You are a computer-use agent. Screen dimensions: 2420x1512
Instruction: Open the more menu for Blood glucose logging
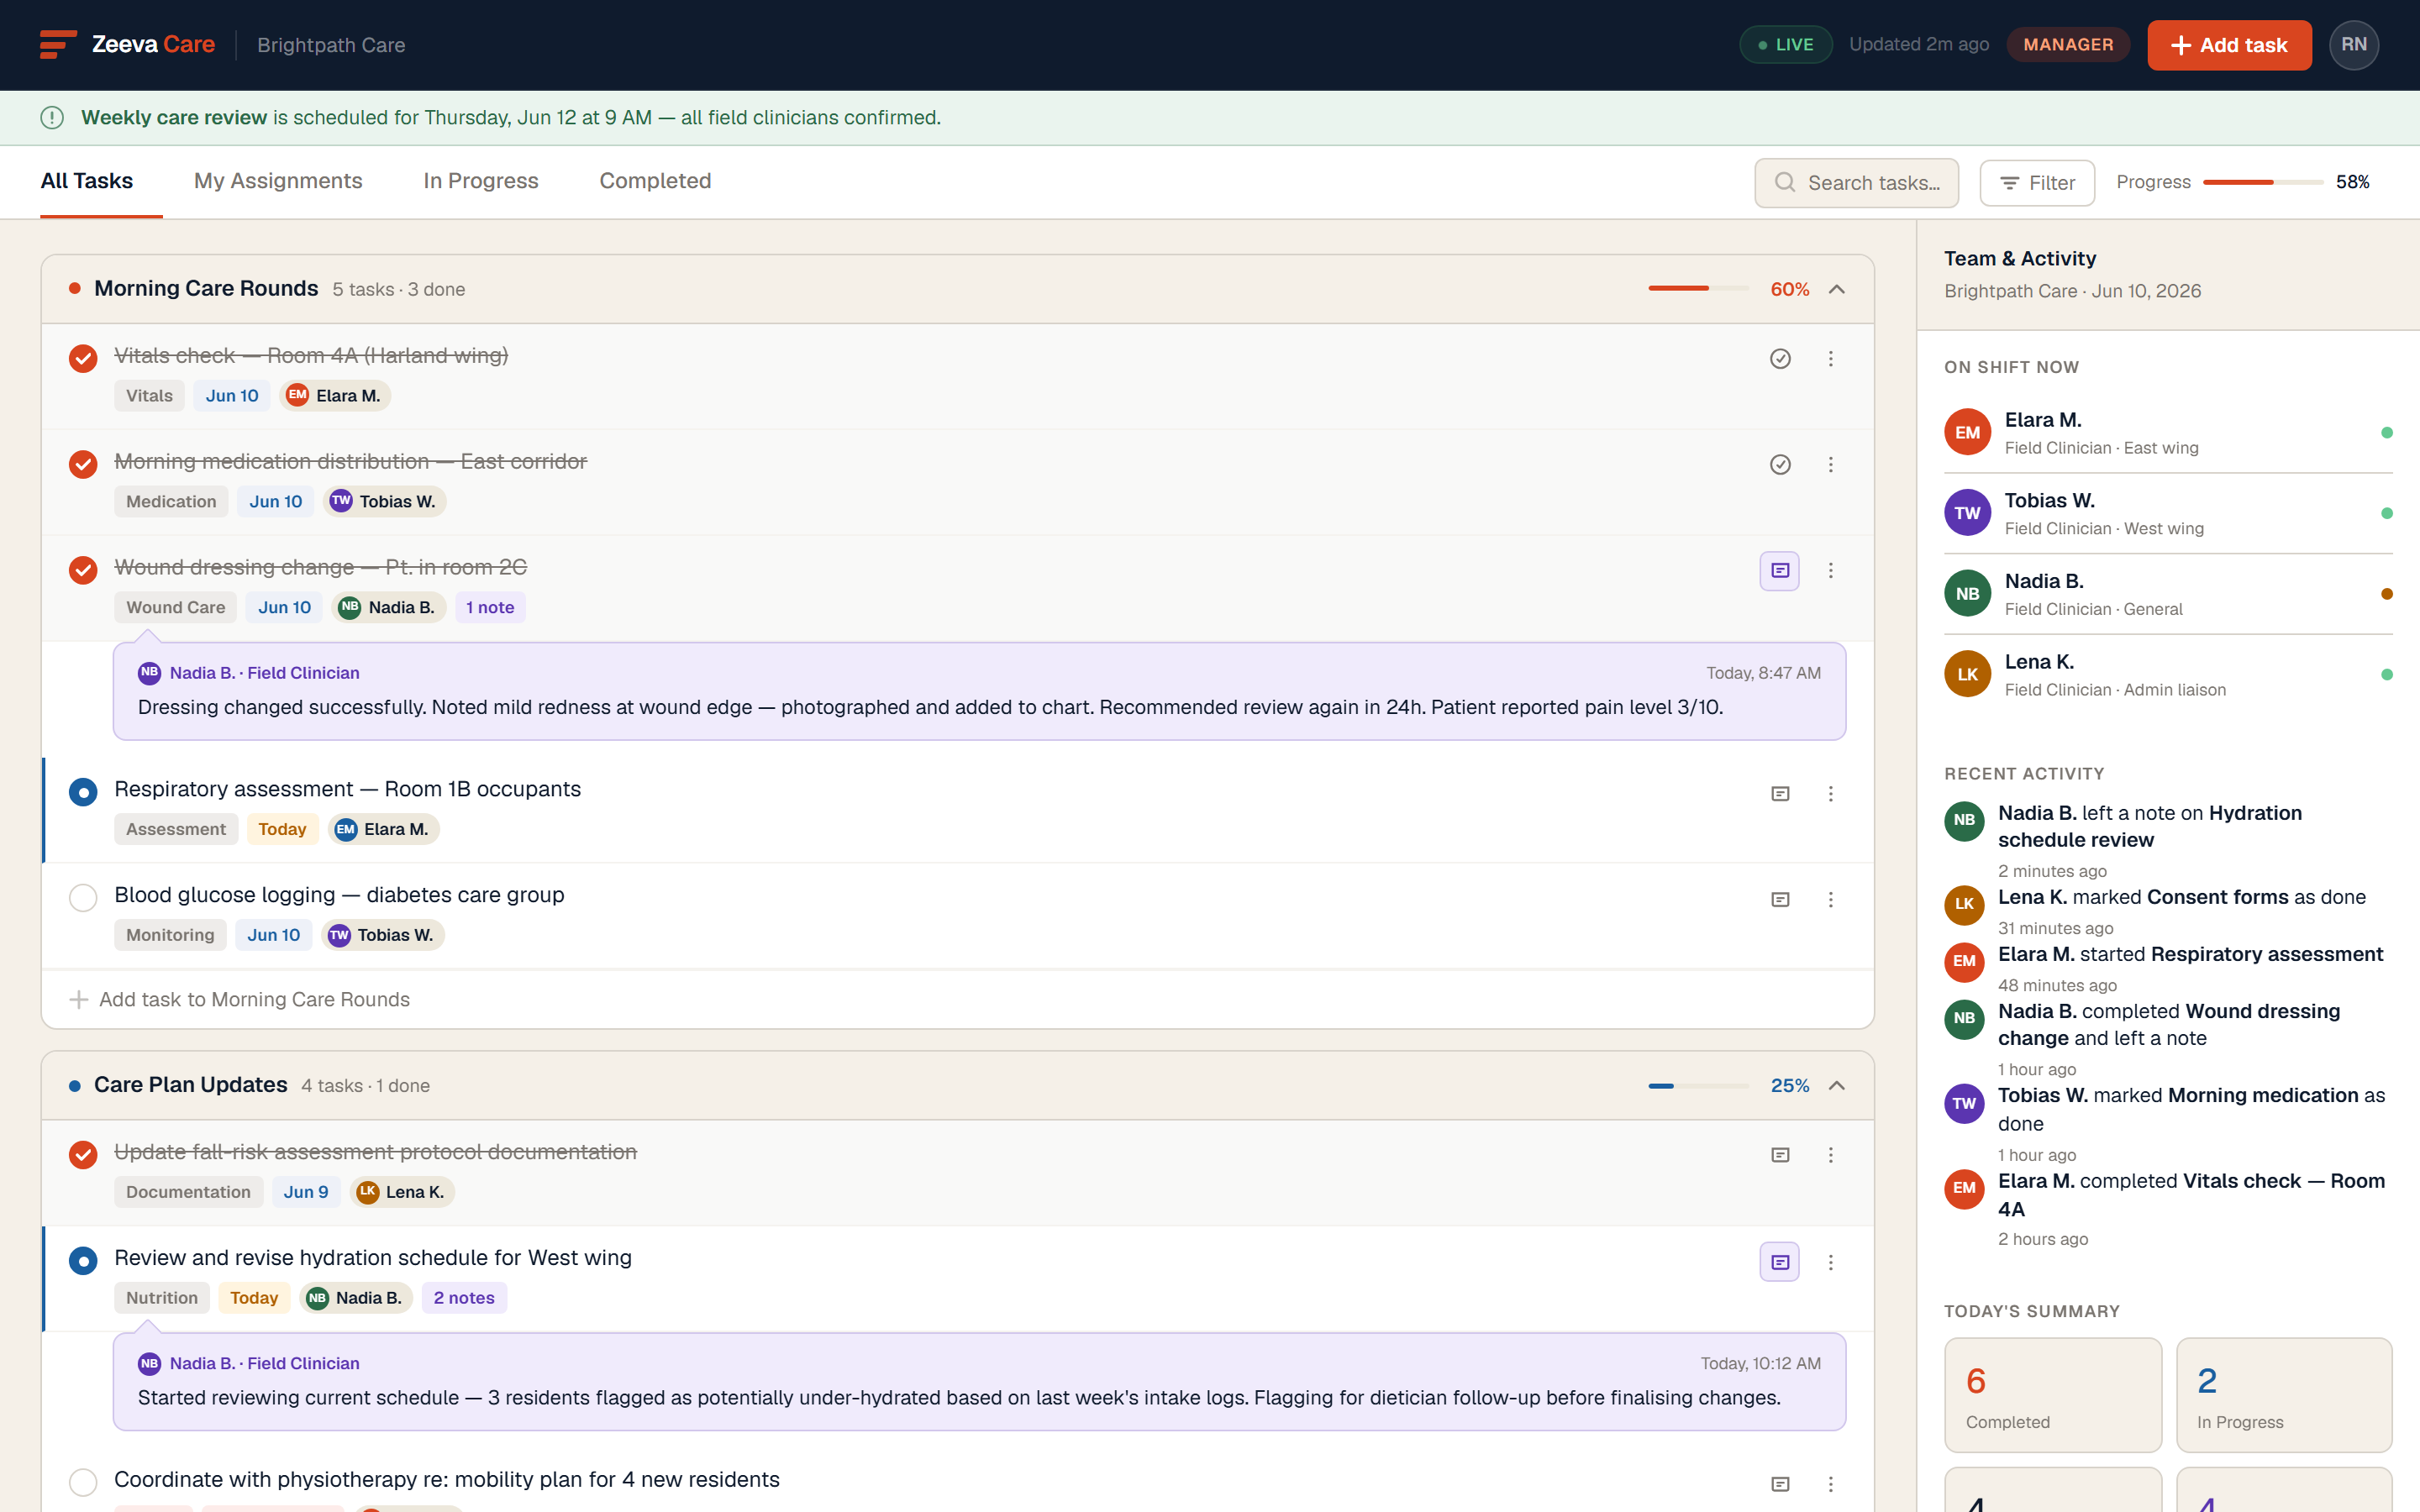pyautogui.click(x=1831, y=900)
